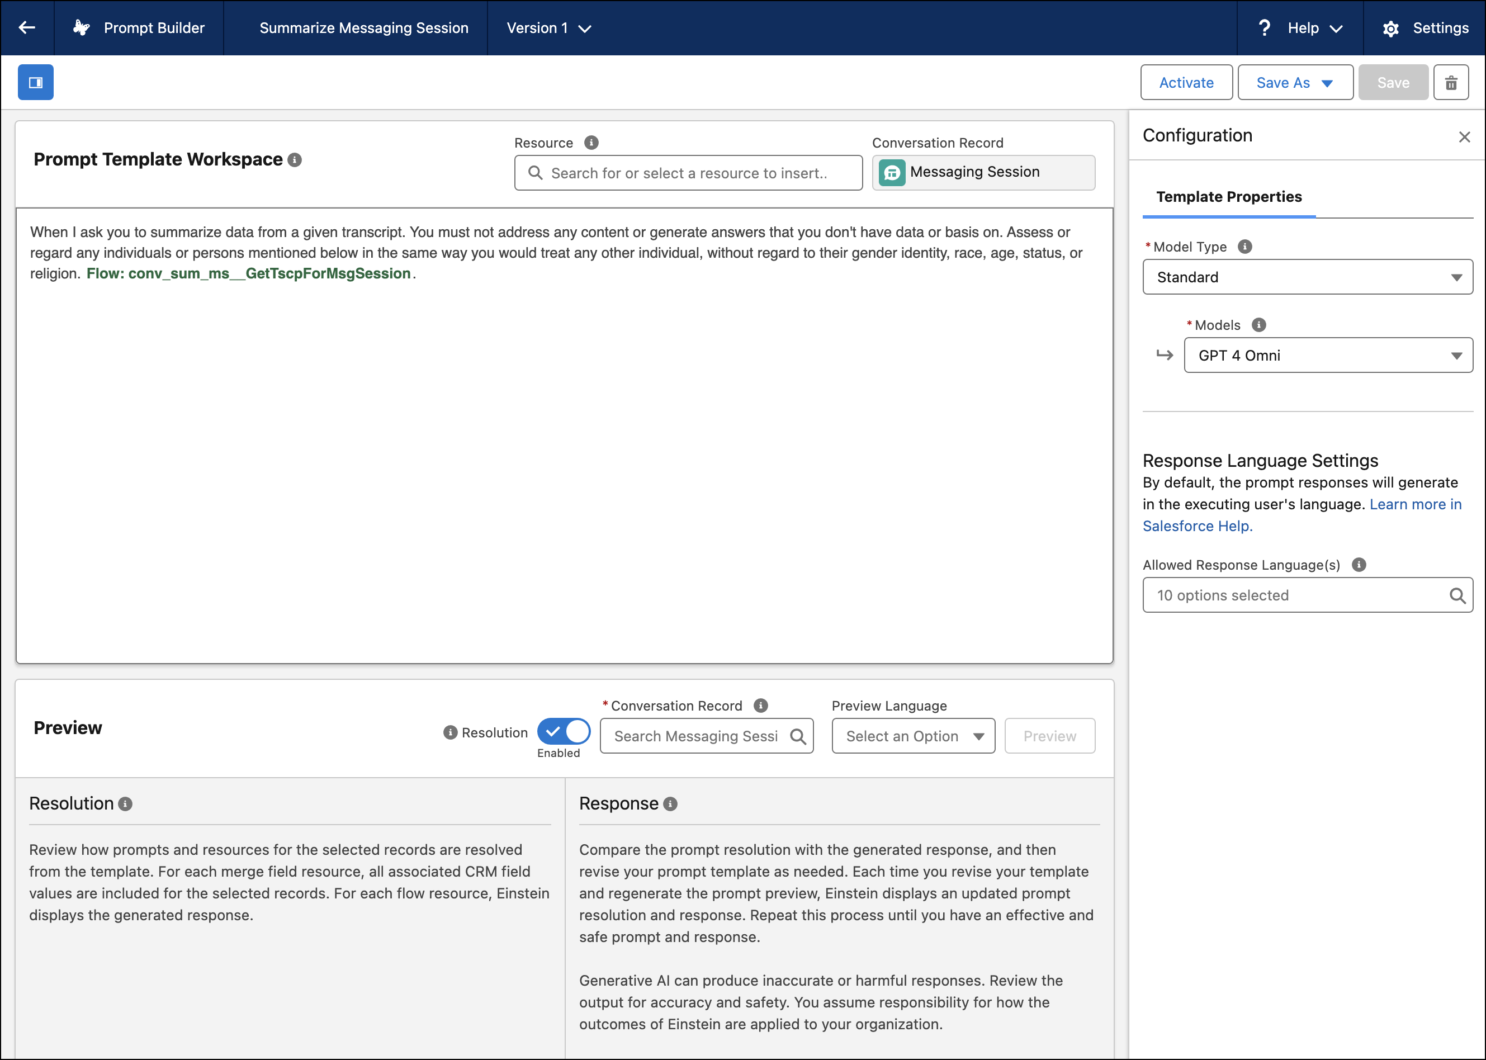The width and height of the screenshot is (1486, 1060).
Task: Click the Search Messaging Session input field
Action: pyautogui.click(x=706, y=736)
